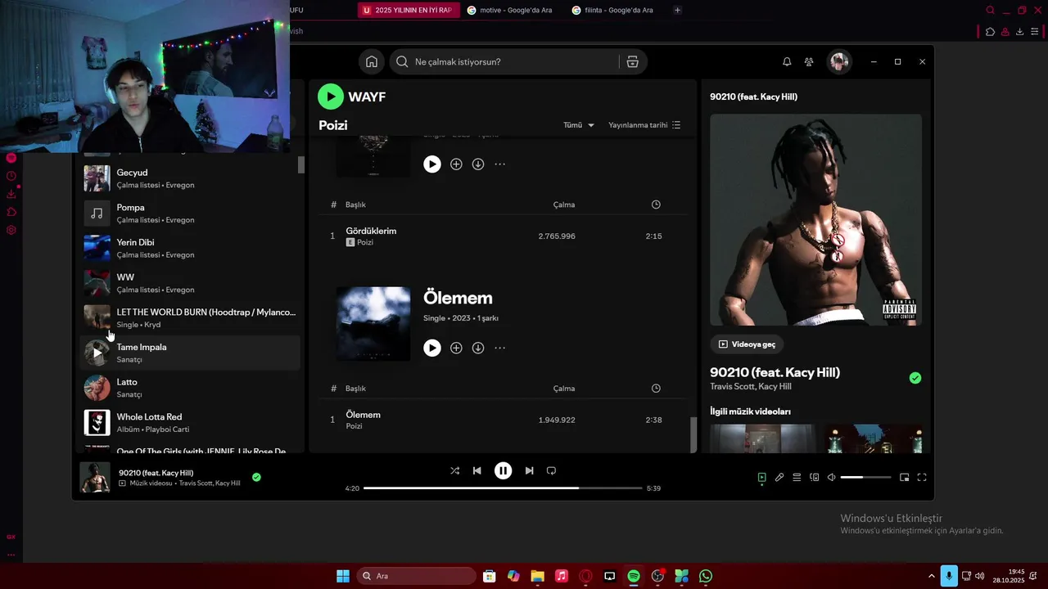The width and height of the screenshot is (1048, 589).
Task: Open more options for Gördüklerim single
Action: point(499,164)
